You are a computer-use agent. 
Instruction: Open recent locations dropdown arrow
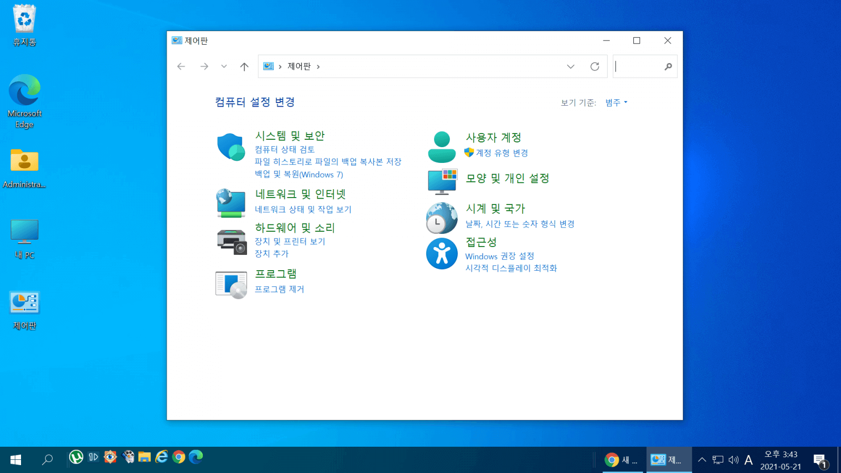pyautogui.click(x=224, y=66)
